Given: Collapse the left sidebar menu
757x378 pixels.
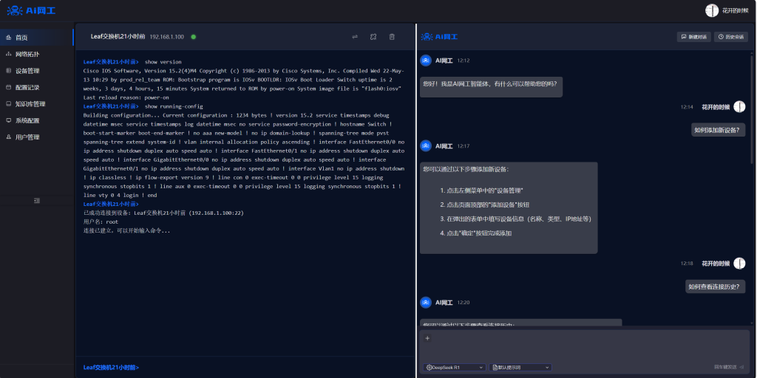Looking at the screenshot, I should click(x=37, y=201).
